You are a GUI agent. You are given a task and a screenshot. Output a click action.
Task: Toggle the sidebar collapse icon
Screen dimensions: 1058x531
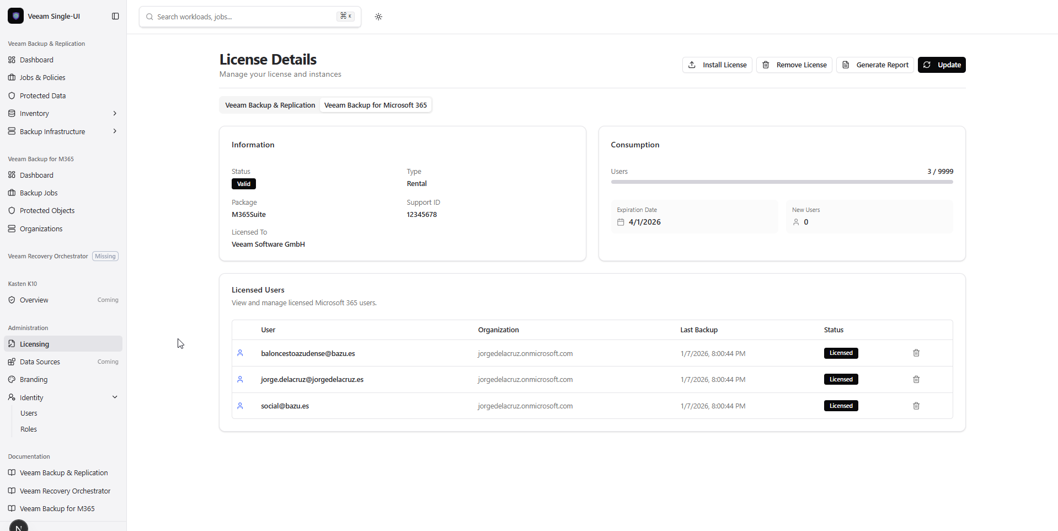(115, 17)
